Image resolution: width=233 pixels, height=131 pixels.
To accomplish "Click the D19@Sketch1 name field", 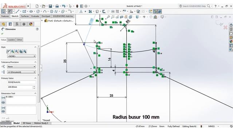I will [x=21, y=82].
